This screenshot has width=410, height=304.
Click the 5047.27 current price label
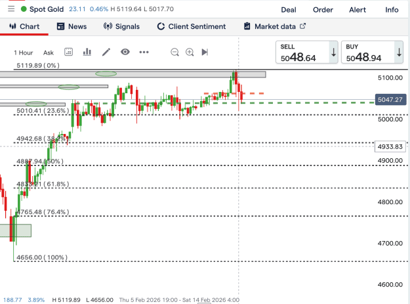390,100
